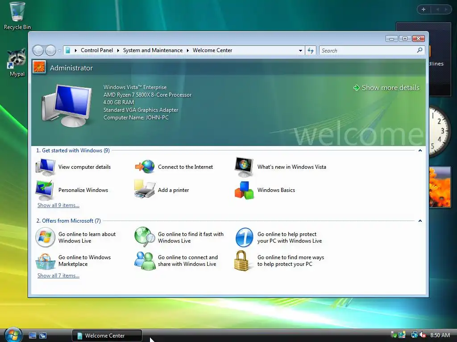Viewport: 457px width, 342px height.
Task: Click the connect and share people icon
Action: tap(145, 261)
